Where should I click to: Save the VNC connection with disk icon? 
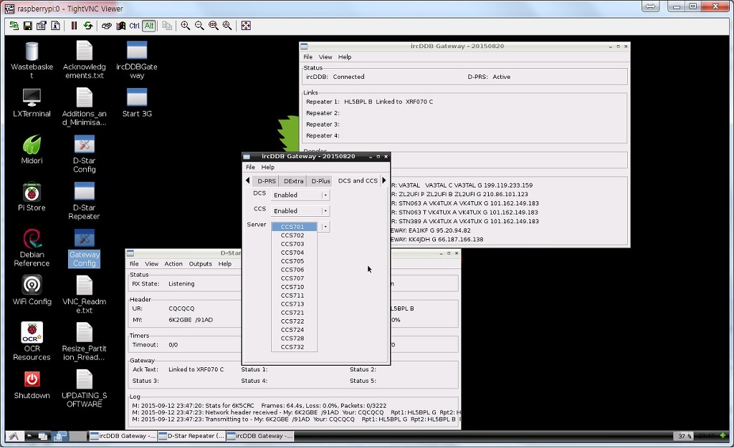point(27,26)
